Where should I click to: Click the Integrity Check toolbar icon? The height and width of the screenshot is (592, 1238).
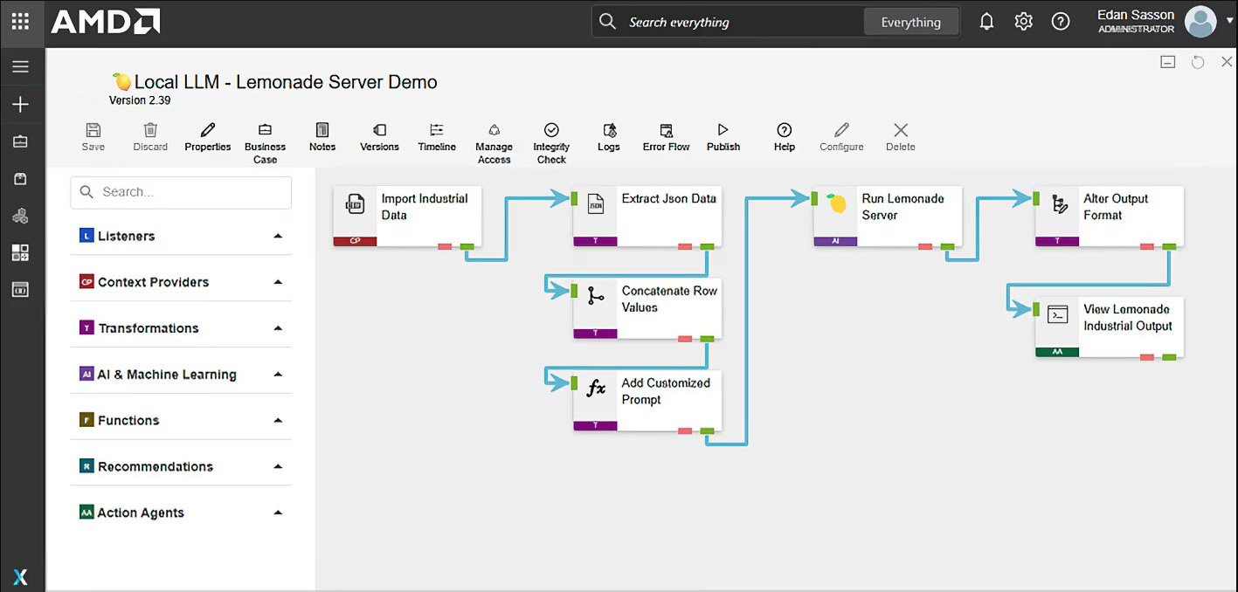[x=551, y=131]
